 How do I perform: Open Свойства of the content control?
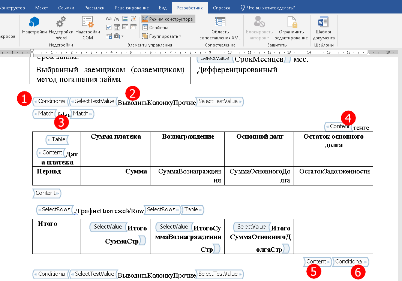pos(155,28)
